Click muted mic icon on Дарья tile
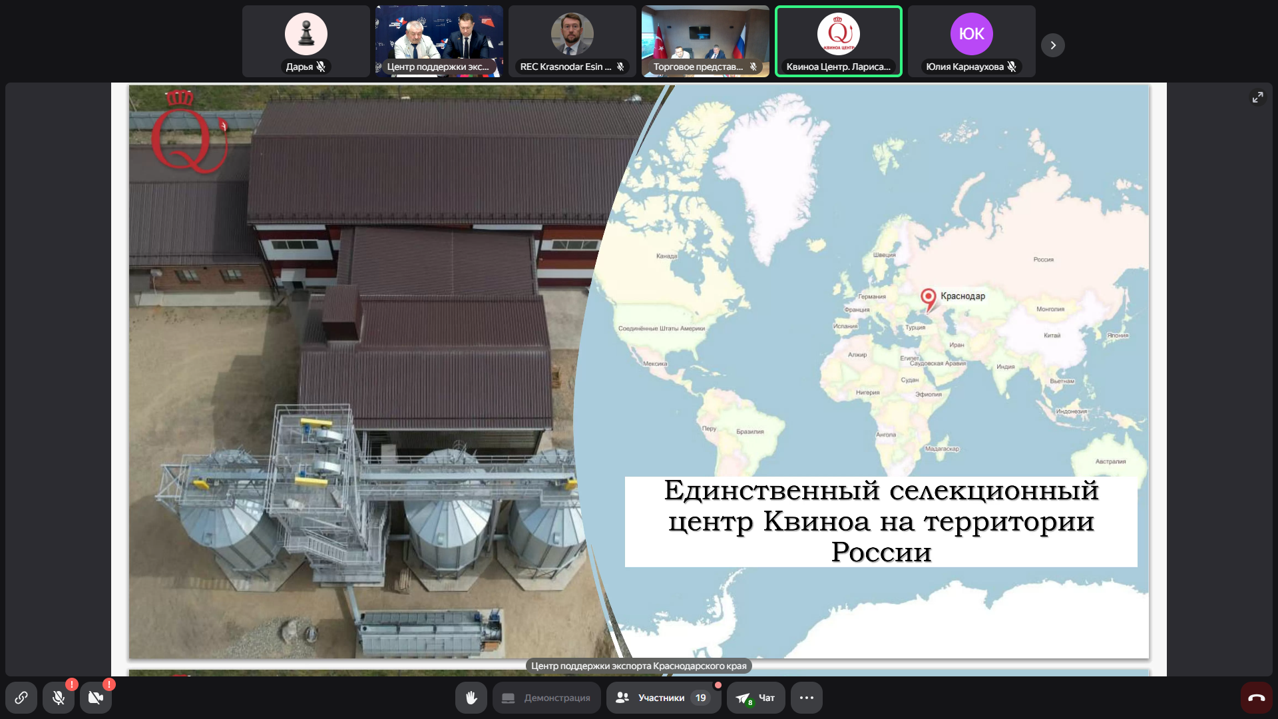The height and width of the screenshot is (719, 1278). pyautogui.click(x=321, y=67)
